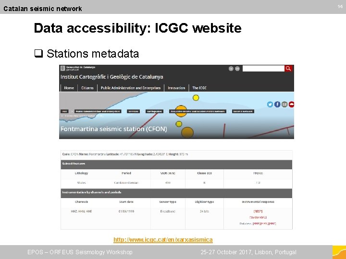Click the slide title Data accessibility: ICGC website
The width and height of the screenshot is (346, 259).
[x=137, y=28]
